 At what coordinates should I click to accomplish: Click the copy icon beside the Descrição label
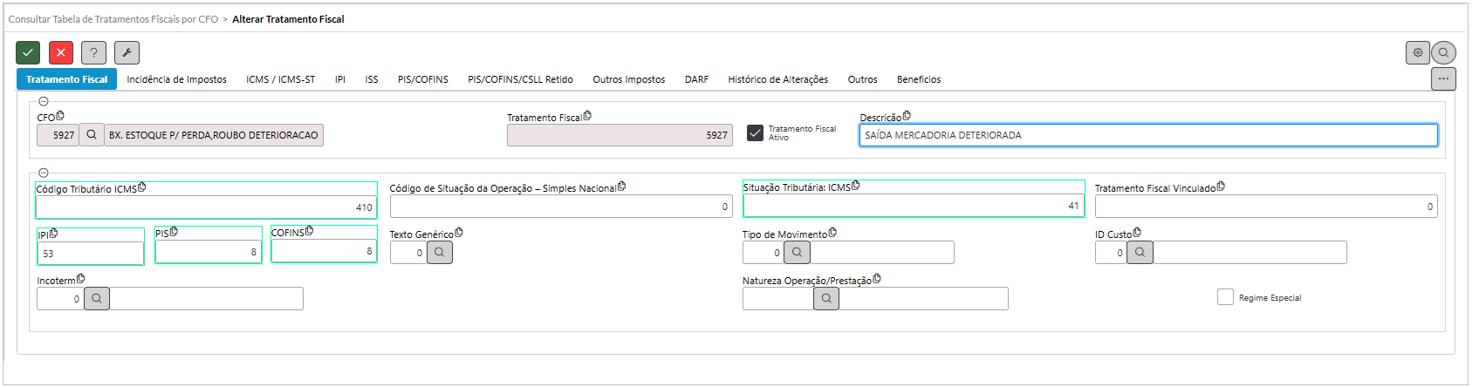907,116
